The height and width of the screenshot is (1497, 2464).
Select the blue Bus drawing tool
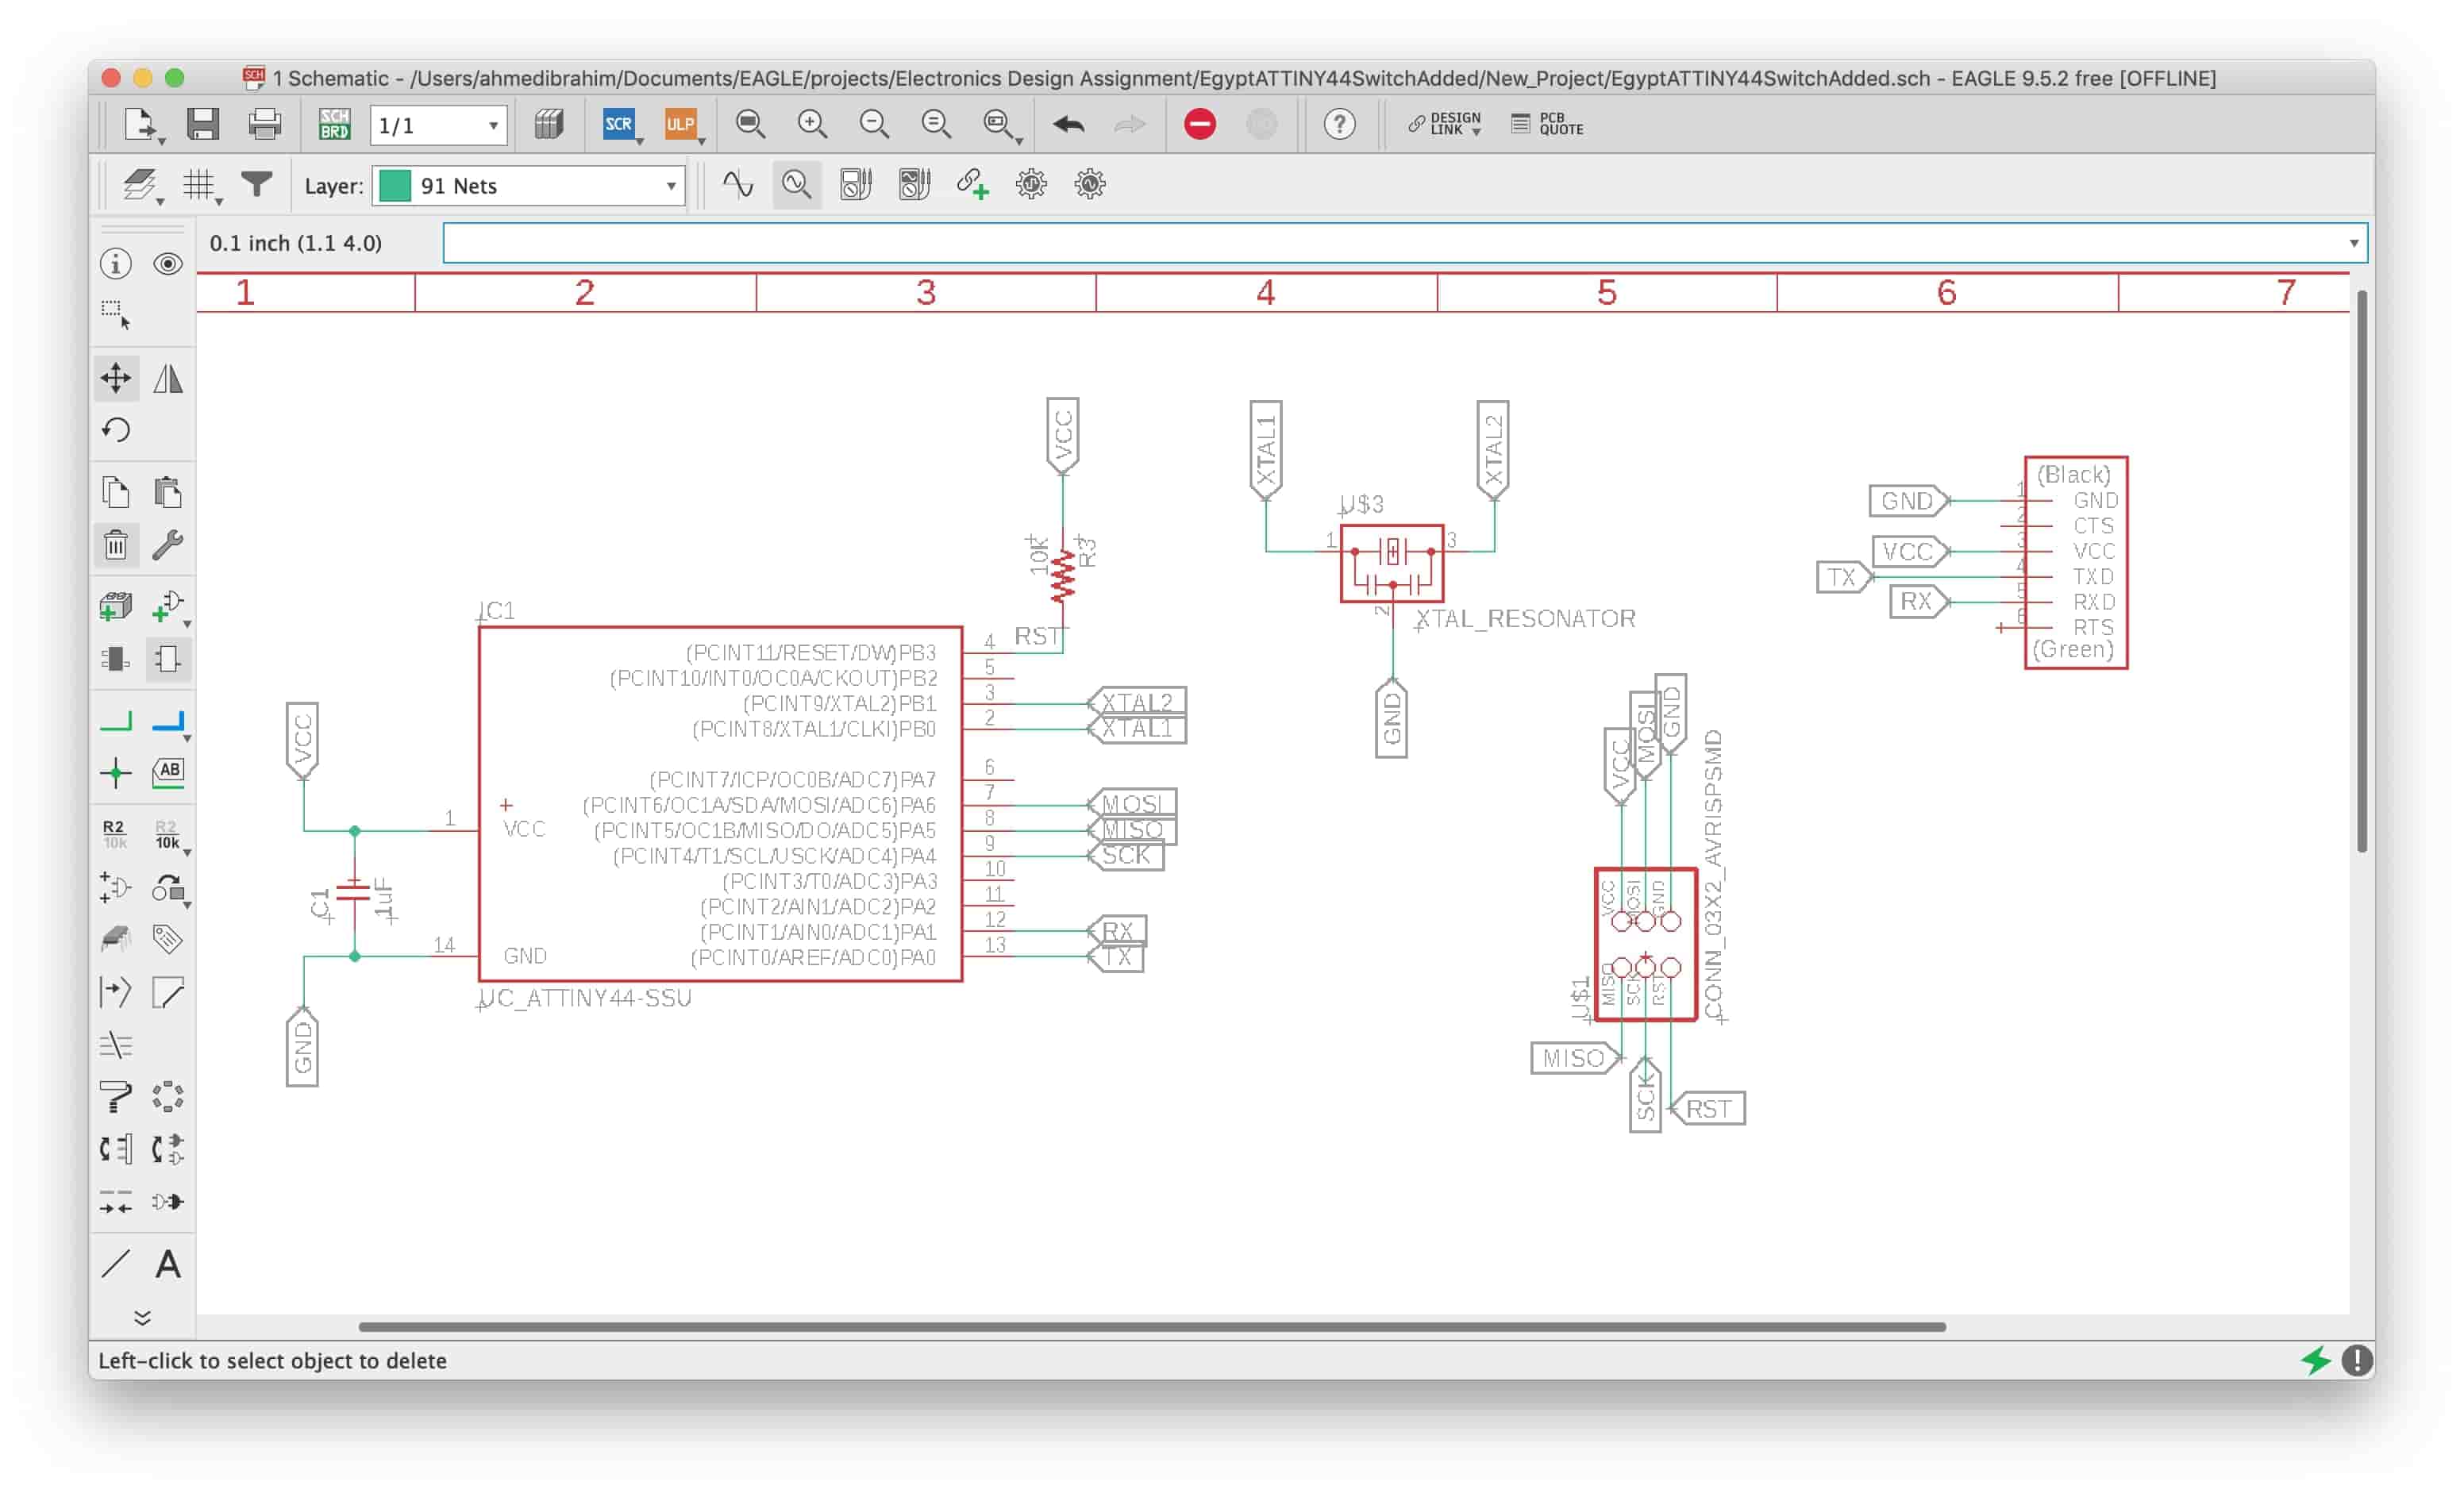coord(168,721)
